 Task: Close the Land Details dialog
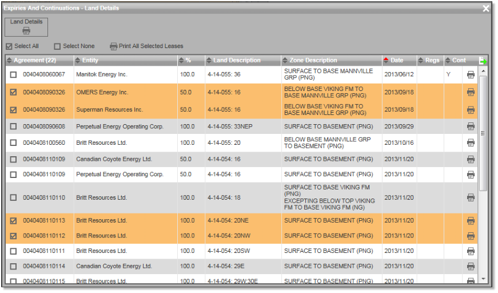(x=485, y=9)
